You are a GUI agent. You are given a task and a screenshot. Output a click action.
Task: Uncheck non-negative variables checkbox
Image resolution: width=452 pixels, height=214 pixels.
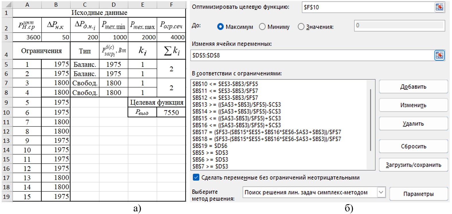[x=196, y=177]
